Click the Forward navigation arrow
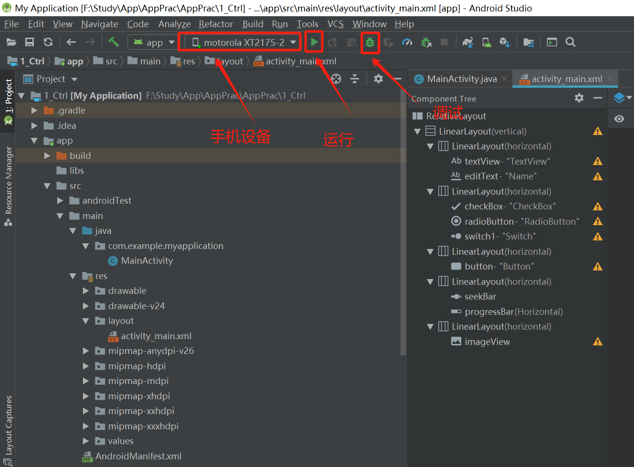The height and width of the screenshot is (467, 634). click(90, 42)
